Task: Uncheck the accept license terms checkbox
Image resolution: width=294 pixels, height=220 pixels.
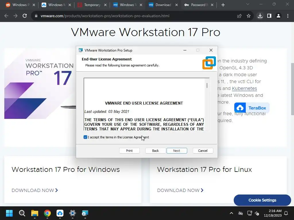Action: point(85,137)
